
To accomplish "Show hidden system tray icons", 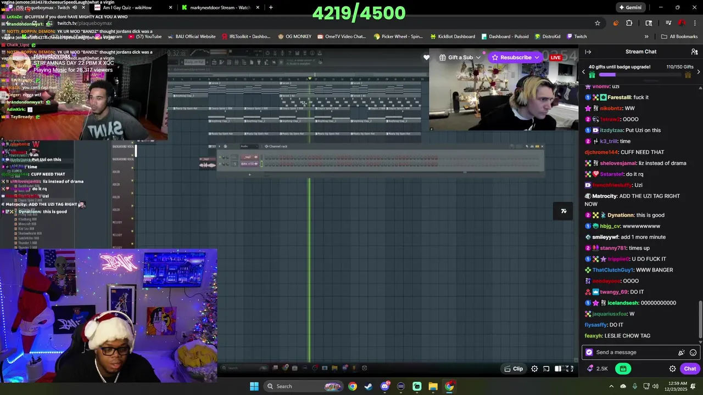I will [611, 386].
